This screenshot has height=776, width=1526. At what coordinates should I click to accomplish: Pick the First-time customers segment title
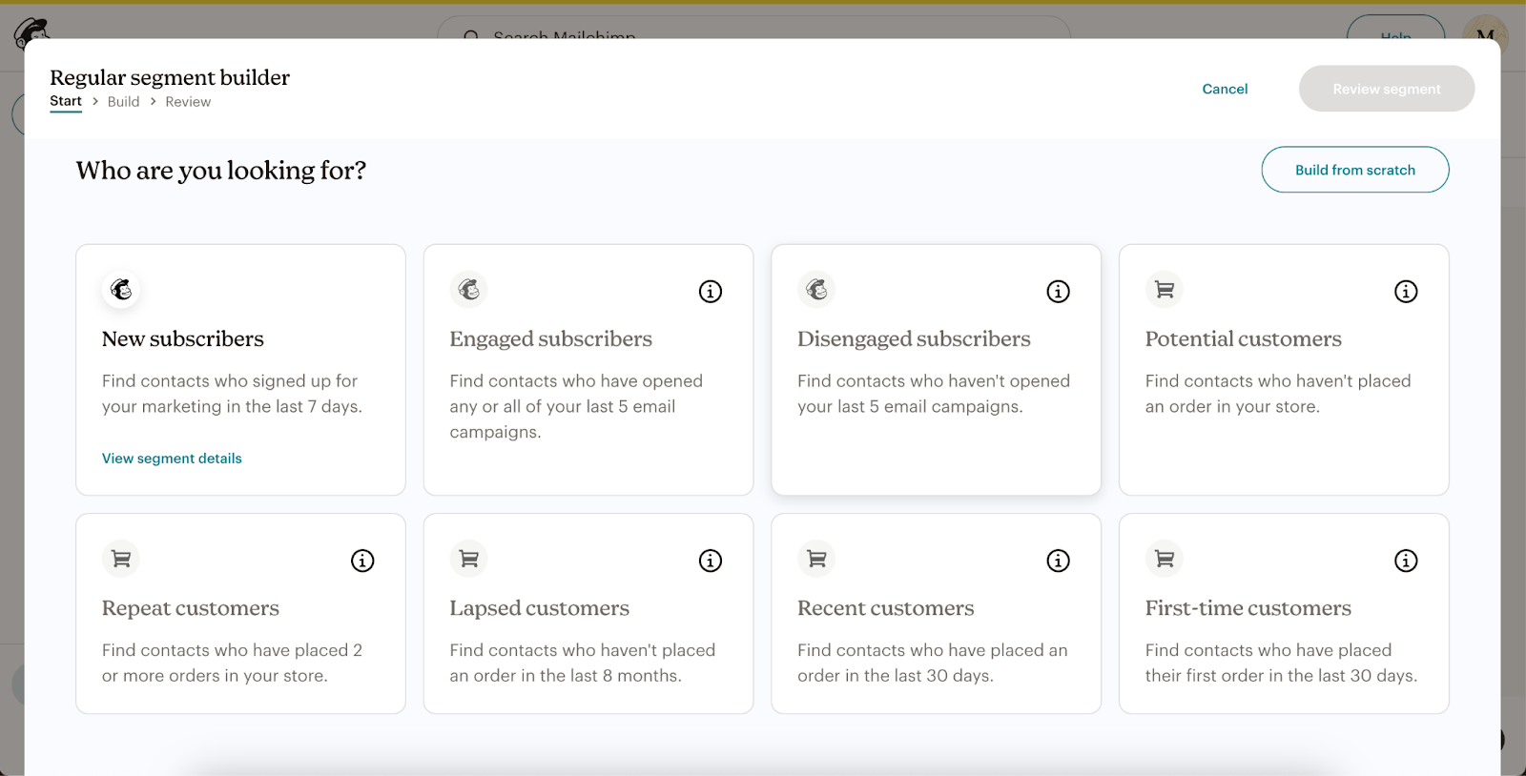tap(1248, 608)
